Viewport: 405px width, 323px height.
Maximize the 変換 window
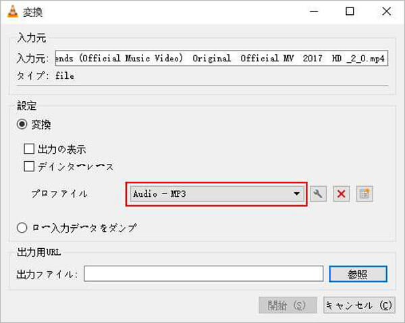(x=350, y=11)
